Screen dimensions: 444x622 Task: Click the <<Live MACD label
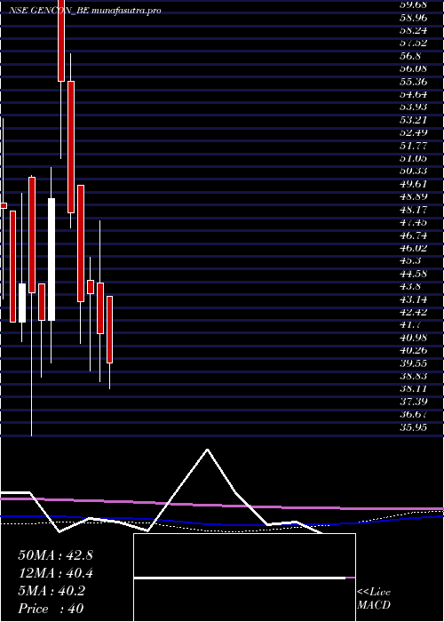374,598
